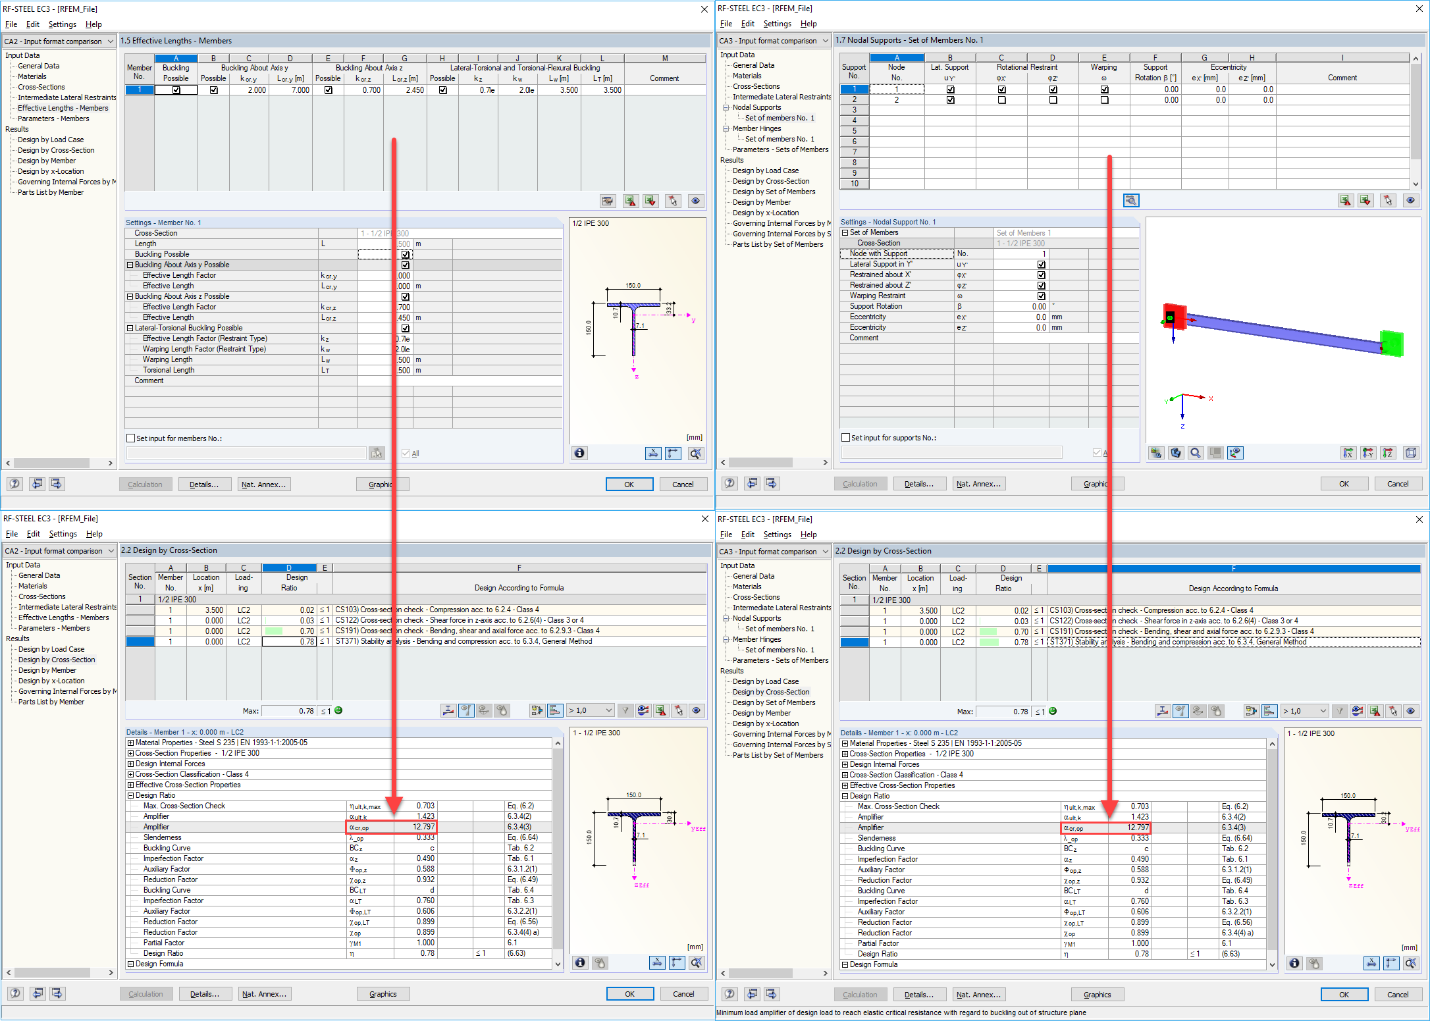
Task: Click the Nat. Annex button
Action: pos(264,484)
